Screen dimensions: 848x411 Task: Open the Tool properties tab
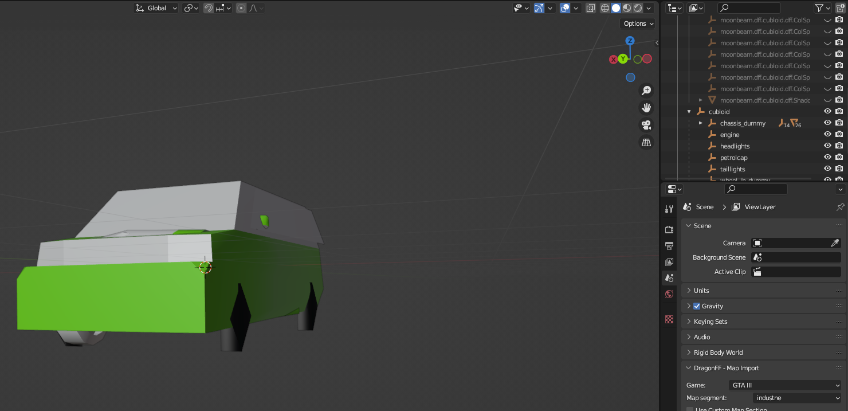[669, 209]
